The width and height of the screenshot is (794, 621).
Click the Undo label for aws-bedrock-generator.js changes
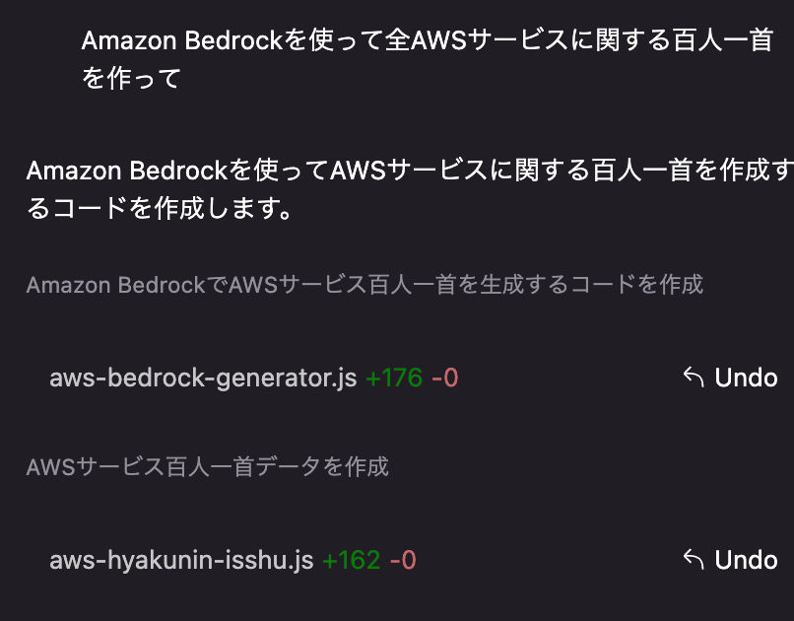pyautogui.click(x=746, y=378)
